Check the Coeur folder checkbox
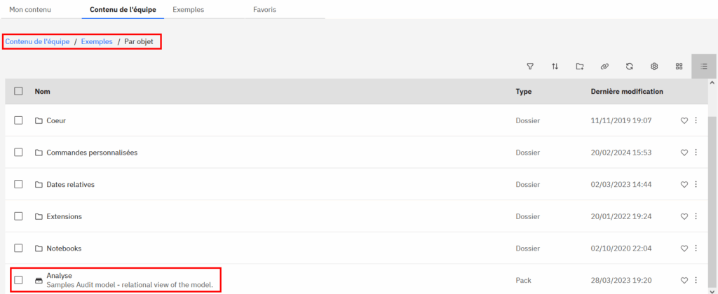718x294 pixels. click(x=19, y=121)
